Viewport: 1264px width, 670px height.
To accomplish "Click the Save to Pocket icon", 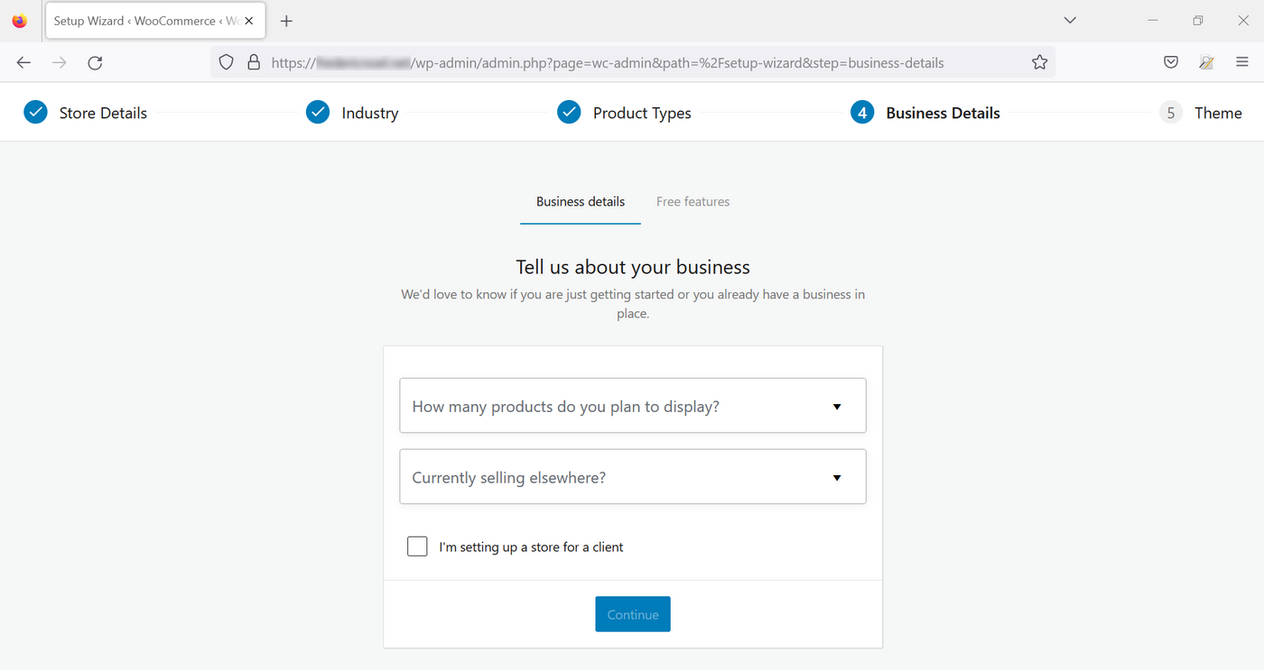I will 1170,62.
